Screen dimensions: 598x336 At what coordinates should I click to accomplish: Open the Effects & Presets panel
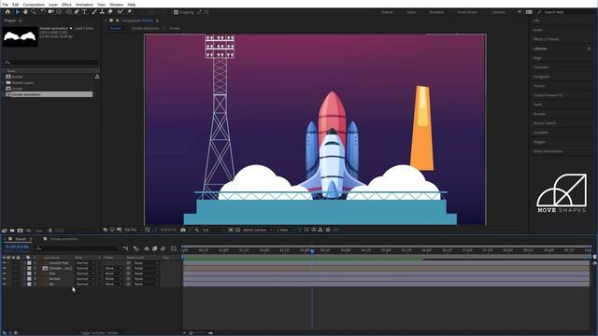(x=546, y=39)
